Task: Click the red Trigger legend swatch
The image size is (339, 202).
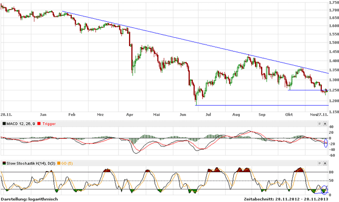Action: 39,123
